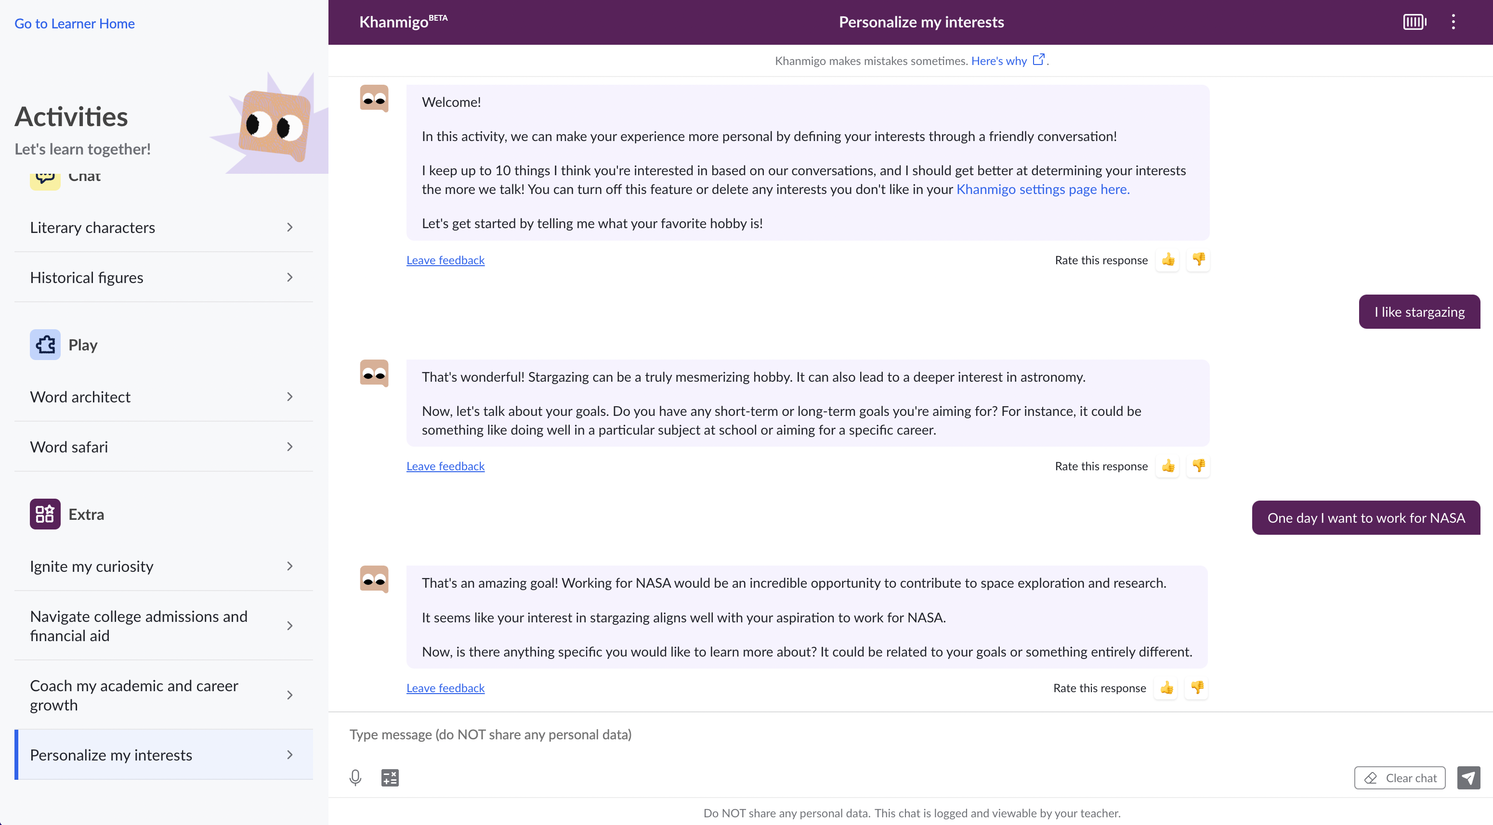
Task: Thumbs down the NASA goal response
Action: (1196, 688)
